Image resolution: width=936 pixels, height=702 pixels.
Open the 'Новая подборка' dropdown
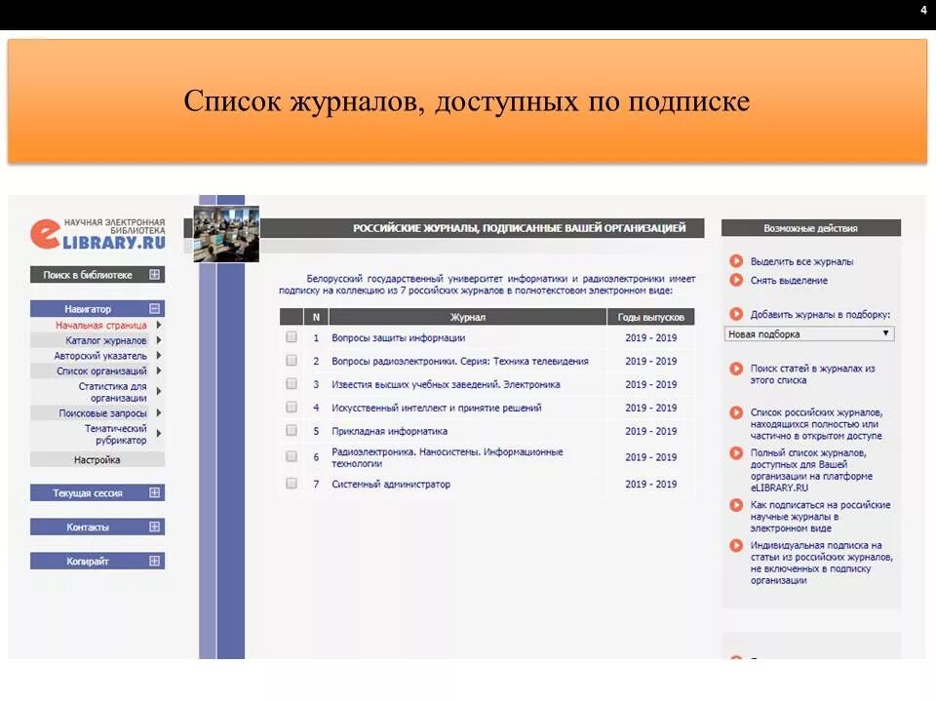809,333
